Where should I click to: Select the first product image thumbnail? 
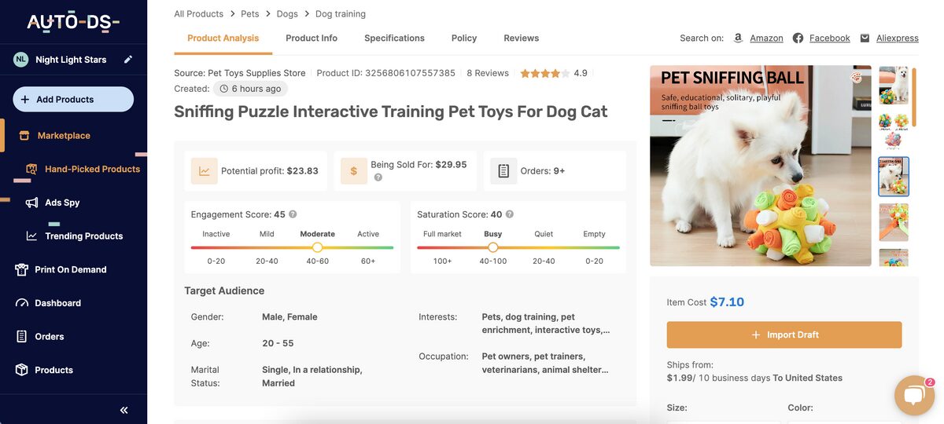pyautogui.click(x=893, y=85)
